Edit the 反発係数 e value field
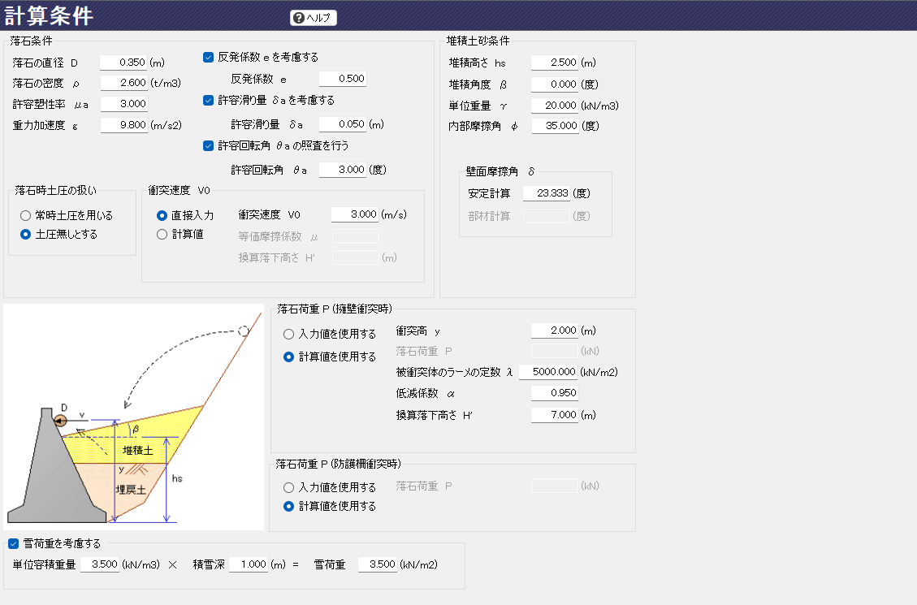The height and width of the screenshot is (605, 917). pos(342,79)
